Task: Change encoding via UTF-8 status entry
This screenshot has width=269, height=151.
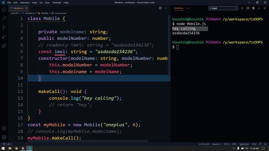Action: coord(226,144)
